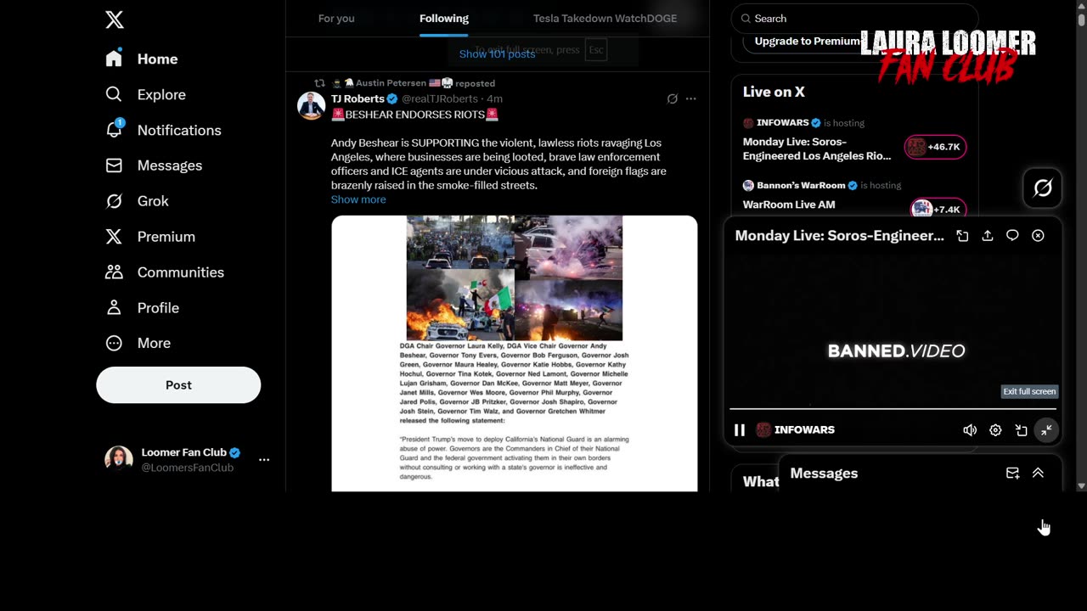Mute the live video volume

[x=970, y=430]
